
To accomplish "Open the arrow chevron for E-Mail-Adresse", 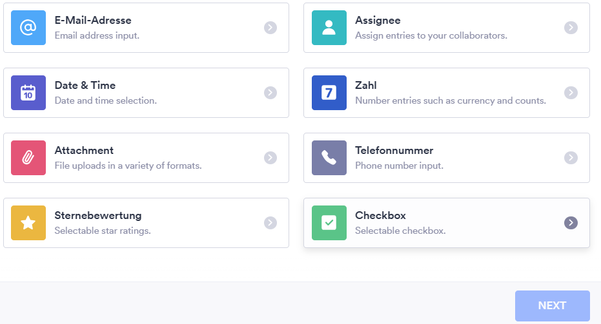I will 270,28.
